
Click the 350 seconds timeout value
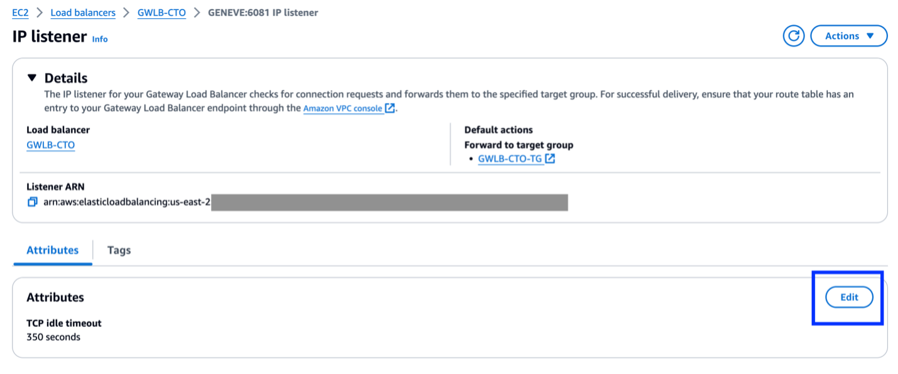pyautogui.click(x=53, y=337)
